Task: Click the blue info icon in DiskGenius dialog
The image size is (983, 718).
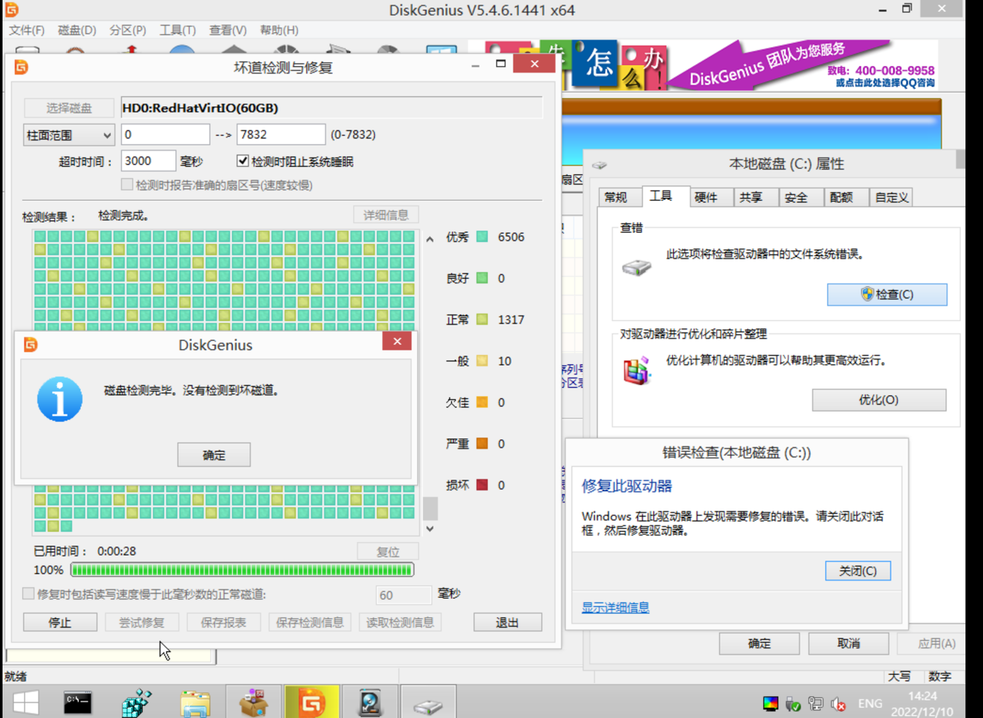Action: pos(60,400)
